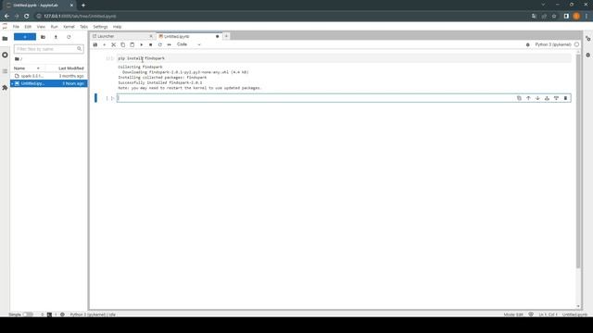Open the Kernel menu
The width and height of the screenshot is (593, 333).
69,27
